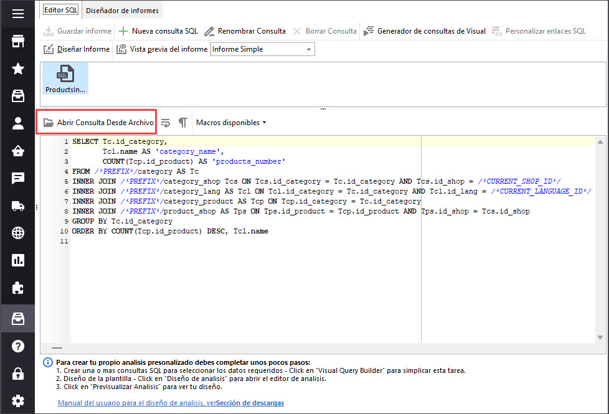Toggle word wrap icon in editor toolbar
This screenshot has height=414, width=609.
point(166,123)
